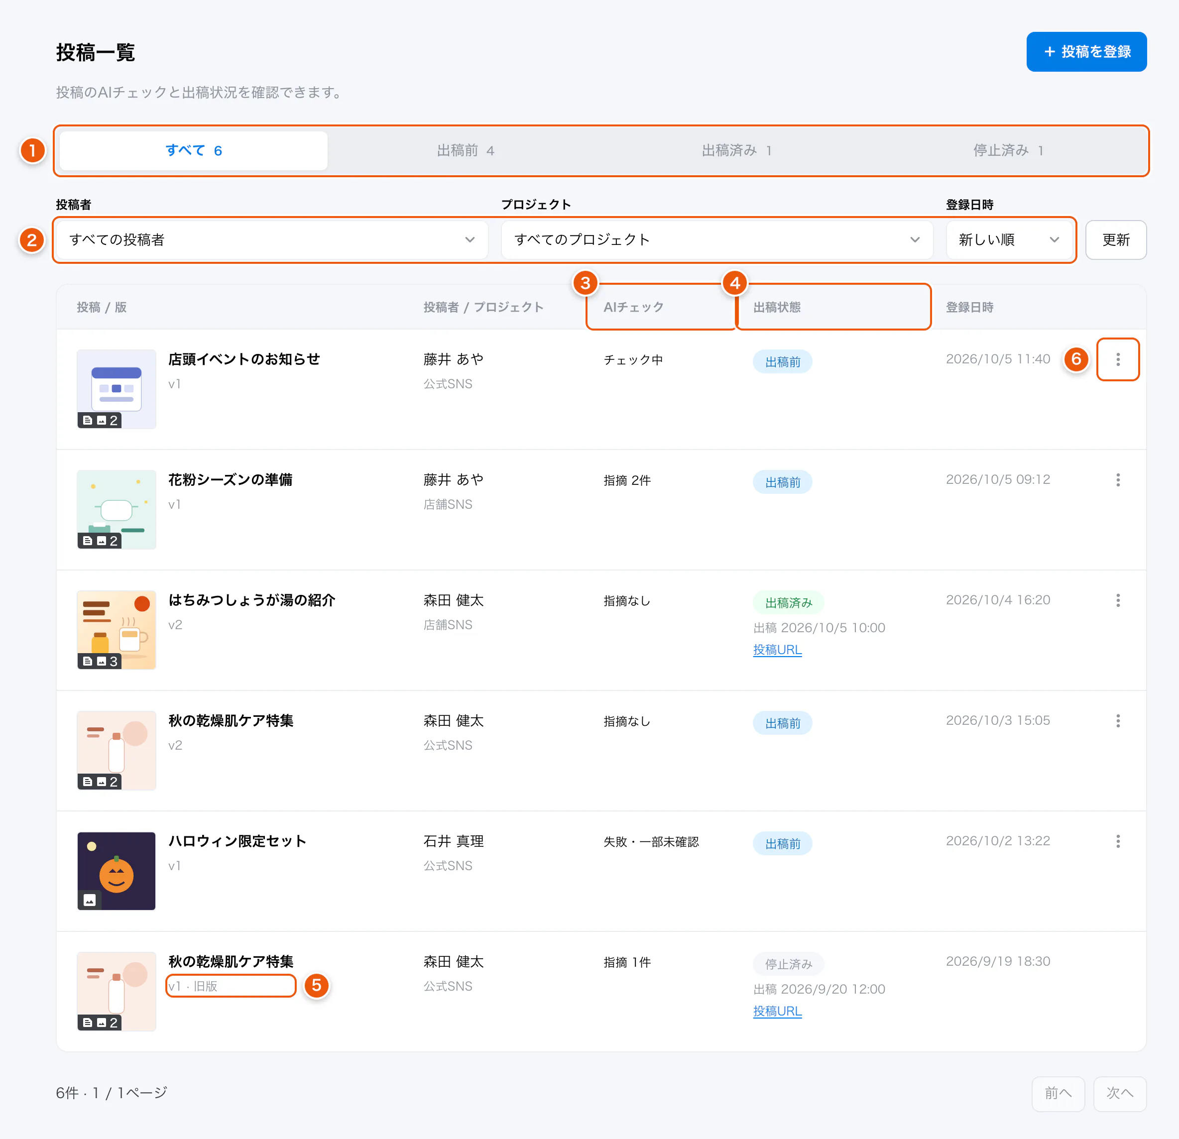Image resolution: width=1179 pixels, height=1139 pixels.
Task: Open 投稿URL link in the 停止済み row
Action: point(777,1011)
